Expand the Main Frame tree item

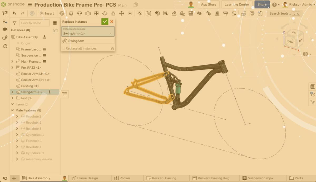(12, 61)
